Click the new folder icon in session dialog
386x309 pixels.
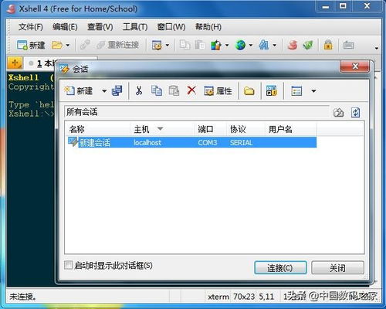tap(249, 91)
